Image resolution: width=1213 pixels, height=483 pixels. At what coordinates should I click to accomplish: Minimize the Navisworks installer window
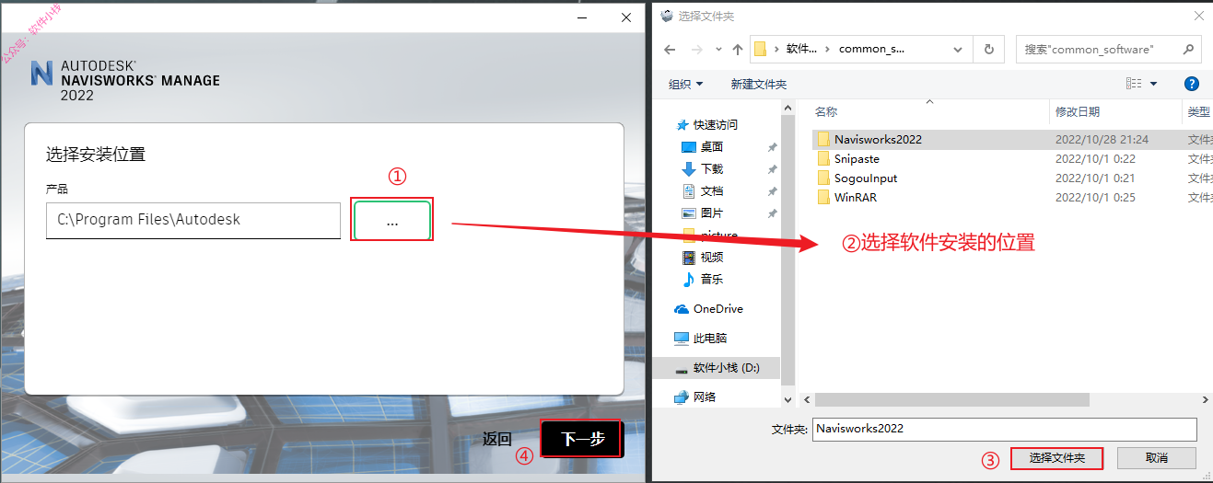point(582,17)
